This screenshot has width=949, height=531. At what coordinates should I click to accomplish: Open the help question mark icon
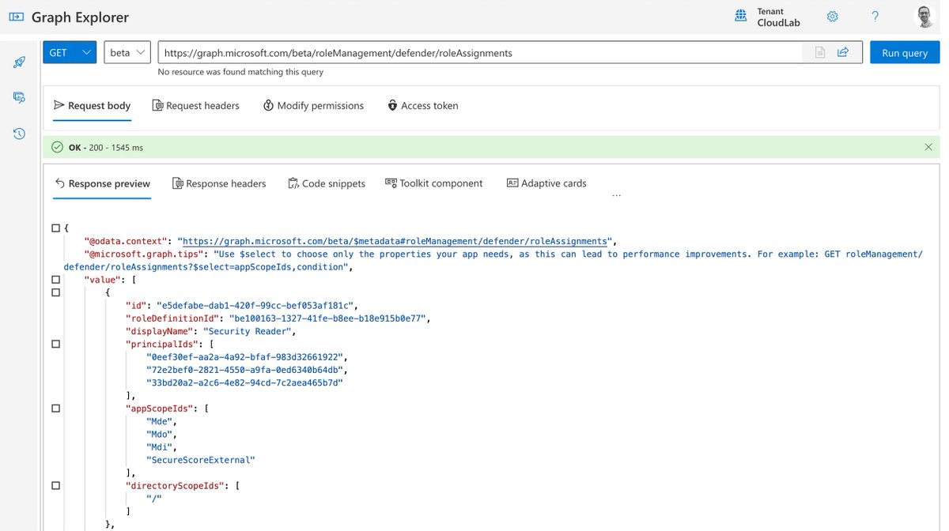(875, 17)
